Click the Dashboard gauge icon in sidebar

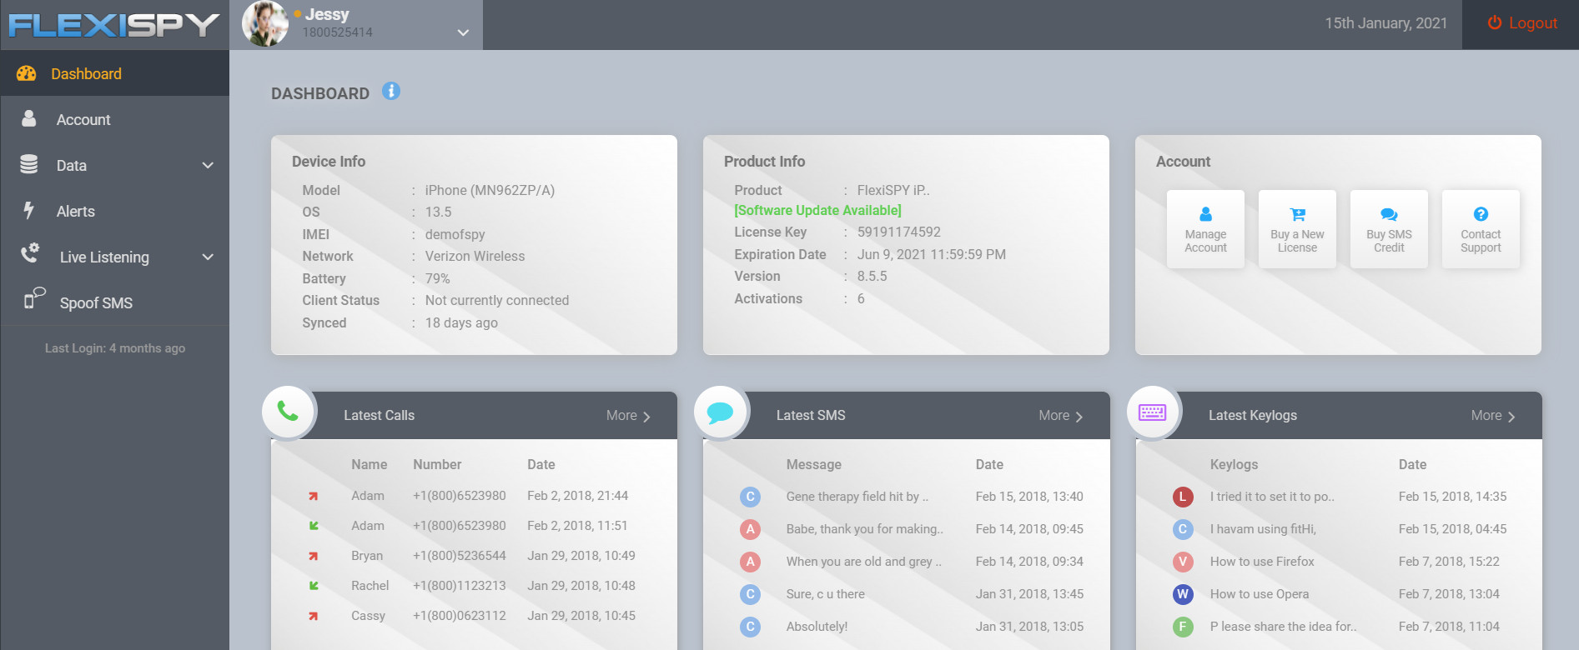(x=27, y=73)
